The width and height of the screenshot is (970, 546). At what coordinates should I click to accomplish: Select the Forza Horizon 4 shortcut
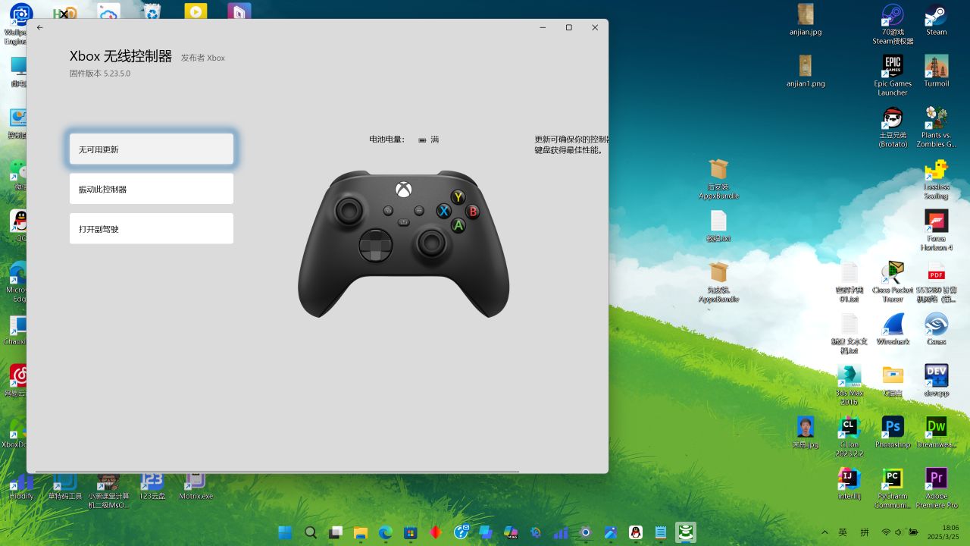pyautogui.click(x=936, y=231)
